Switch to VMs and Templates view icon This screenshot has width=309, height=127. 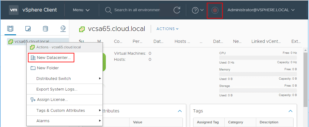28,29
